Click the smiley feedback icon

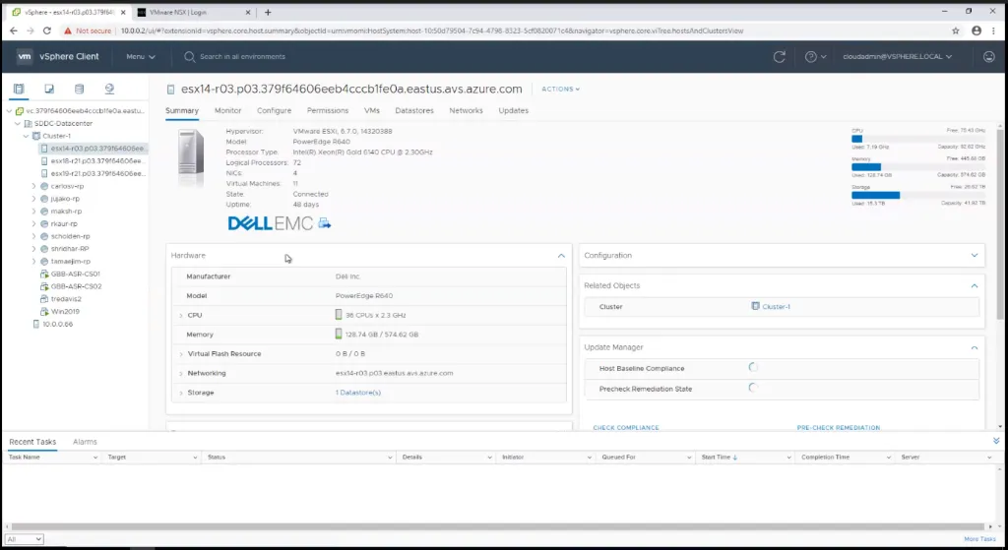[984, 57]
